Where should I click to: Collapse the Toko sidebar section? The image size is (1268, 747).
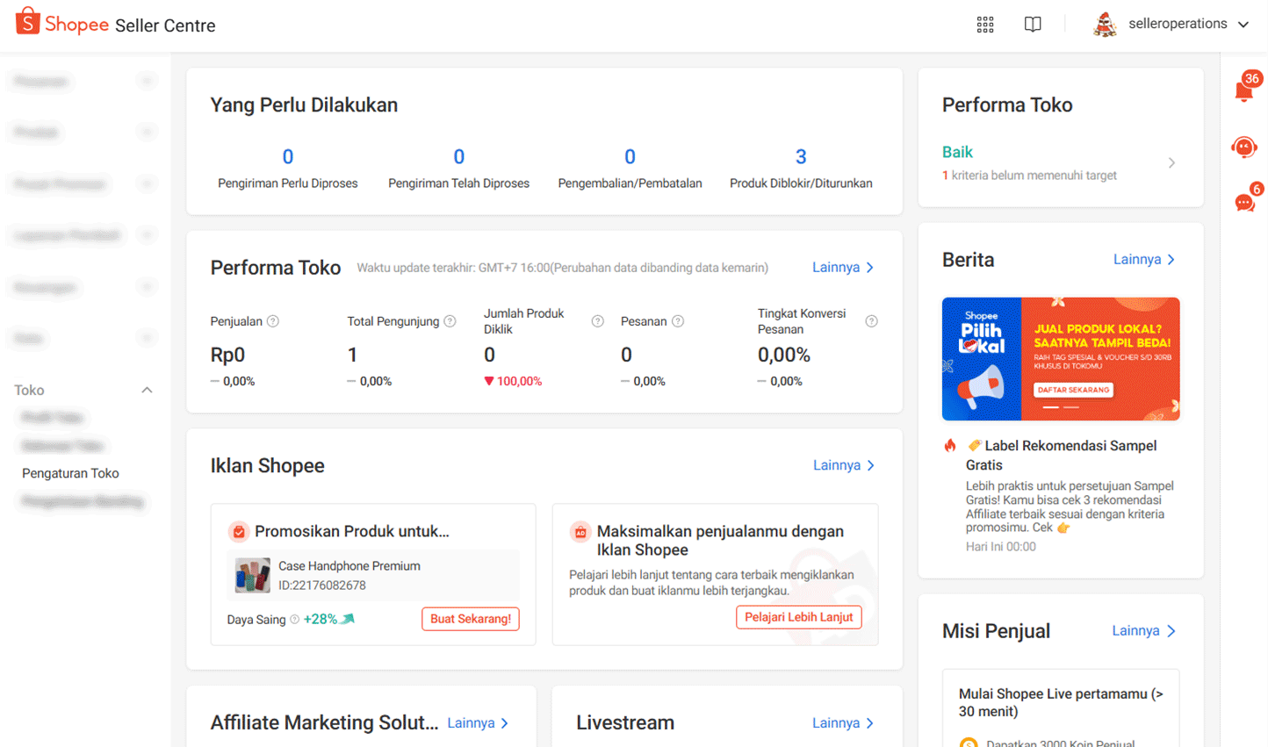coord(147,390)
